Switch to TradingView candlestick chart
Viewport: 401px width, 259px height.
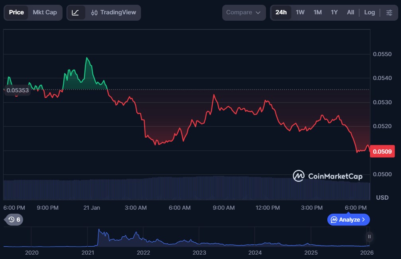(x=113, y=12)
